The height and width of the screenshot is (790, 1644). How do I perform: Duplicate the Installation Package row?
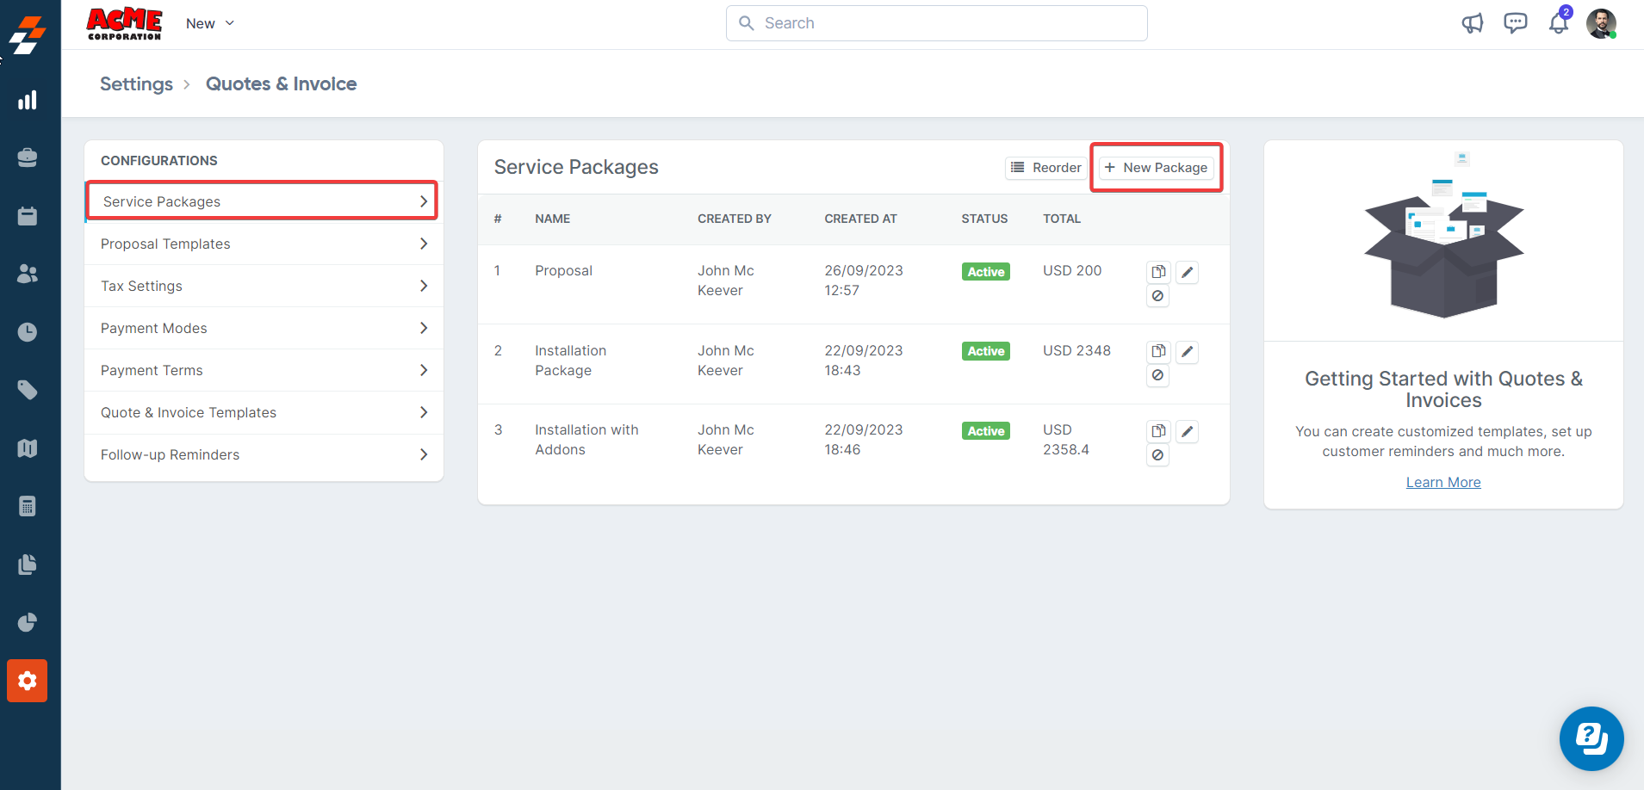click(x=1158, y=351)
